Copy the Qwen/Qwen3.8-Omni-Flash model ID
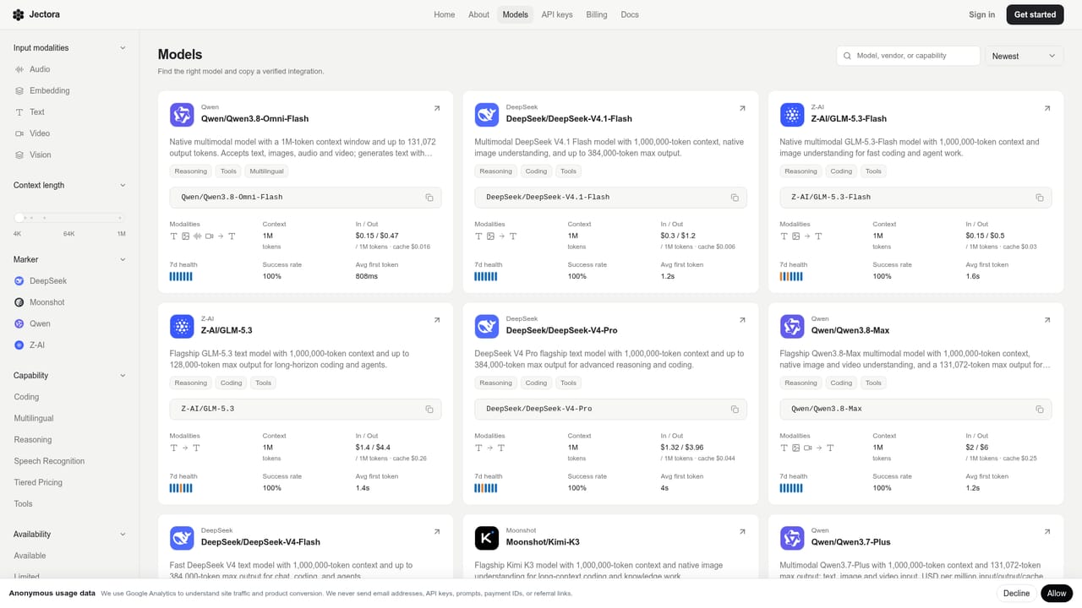1082x608 pixels. tap(429, 198)
